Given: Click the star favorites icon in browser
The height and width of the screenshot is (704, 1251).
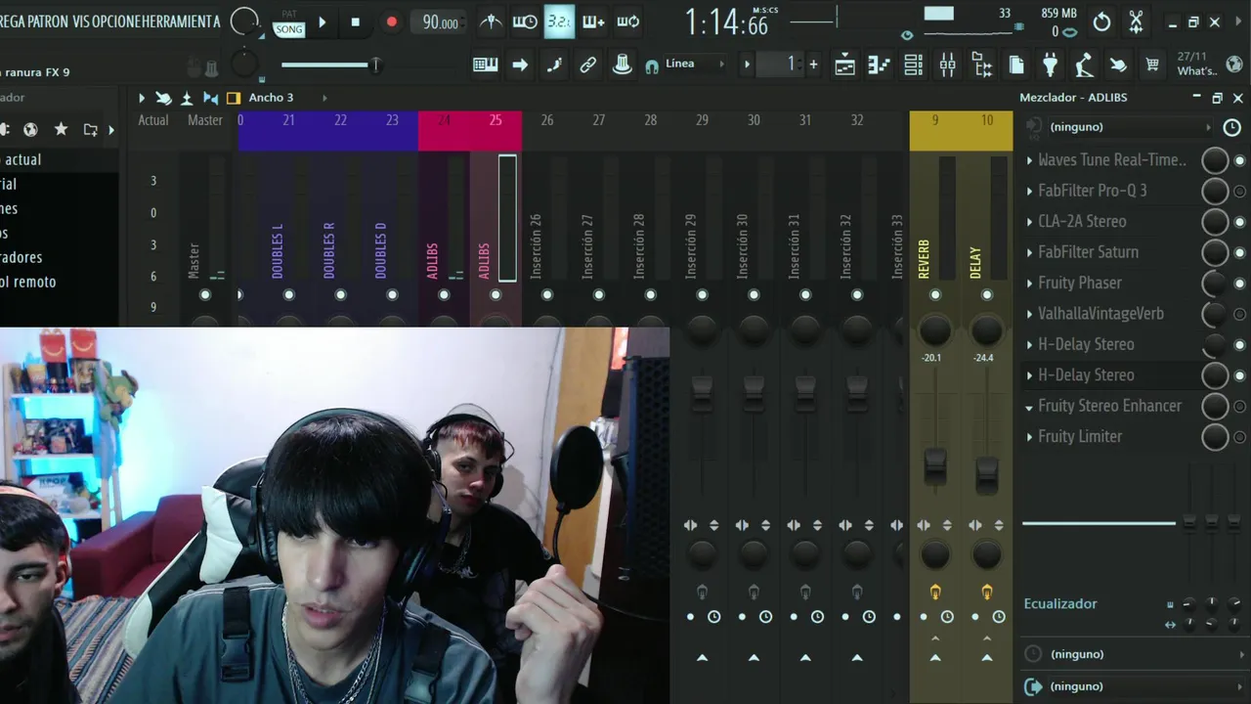Looking at the screenshot, I should tap(61, 129).
